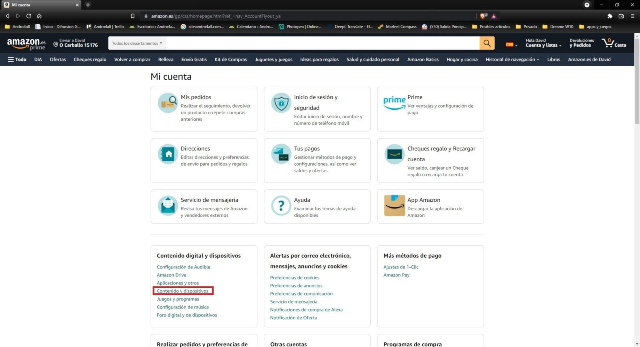The width and height of the screenshot is (640, 347).
Task: Click the Ayuda question mark icon
Action: tap(281, 205)
